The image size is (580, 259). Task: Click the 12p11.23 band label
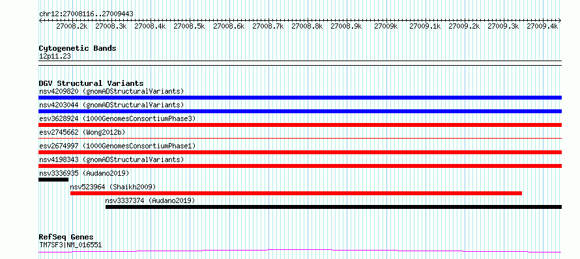click(x=55, y=56)
